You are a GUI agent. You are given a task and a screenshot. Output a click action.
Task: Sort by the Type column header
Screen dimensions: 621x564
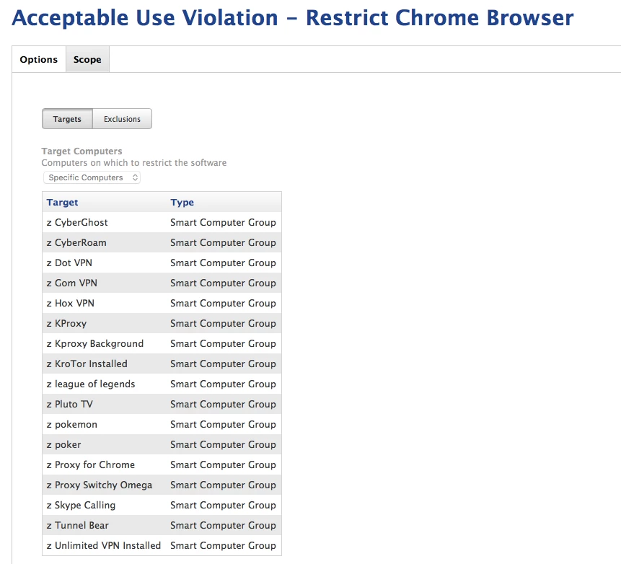(182, 203)
